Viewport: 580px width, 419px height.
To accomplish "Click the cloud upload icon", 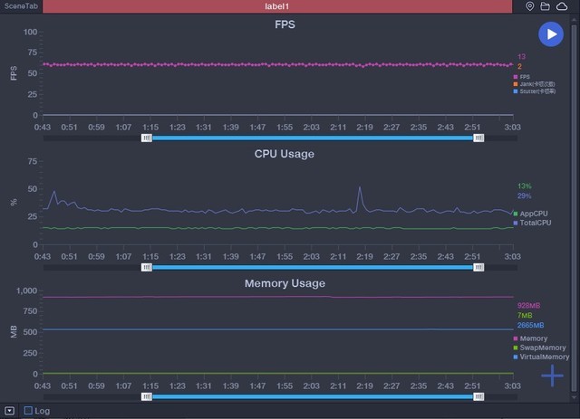I will (x=561, y=6).
